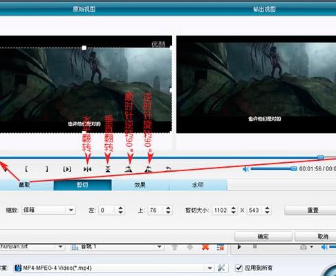336x276 pixels.
Task: Click the snapshot camera icon
Action: point(304,247)
